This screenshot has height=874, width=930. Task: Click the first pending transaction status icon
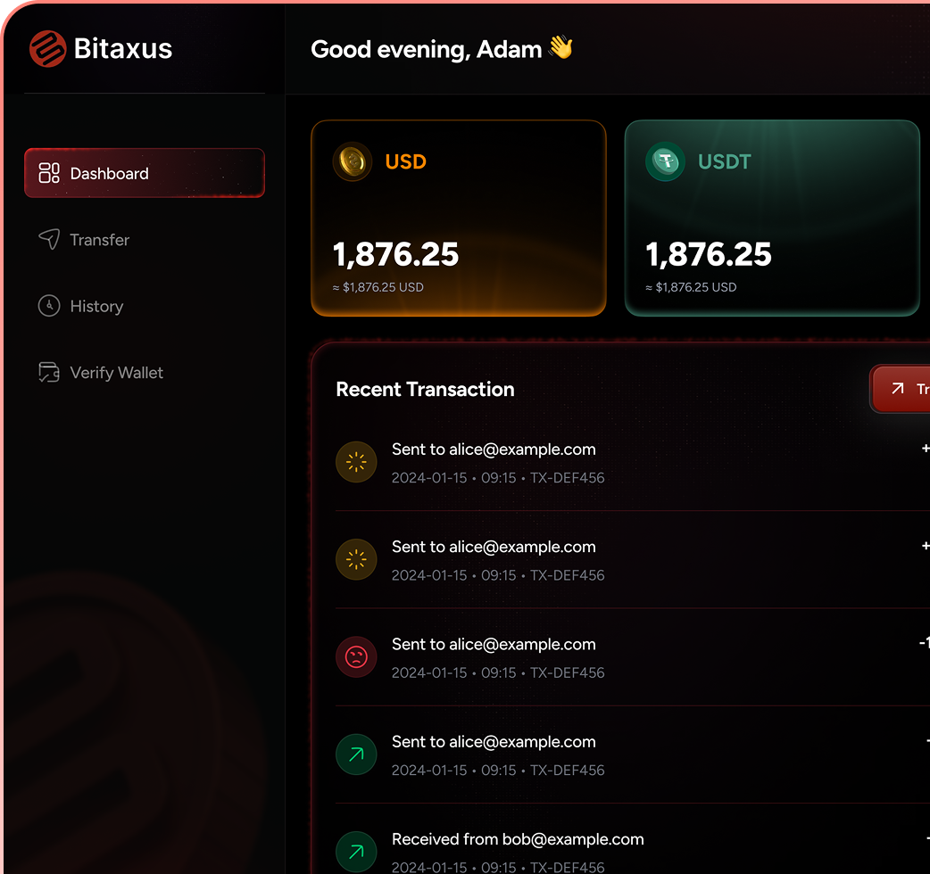pyautogui.click(x=356, y=462)
